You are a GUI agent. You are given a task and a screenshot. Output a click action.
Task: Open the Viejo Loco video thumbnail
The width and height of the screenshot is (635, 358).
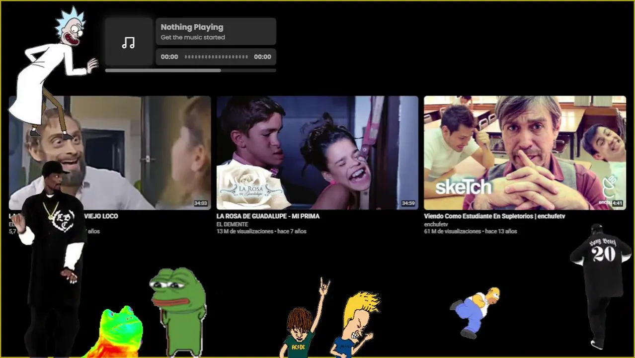pos(110,153)
